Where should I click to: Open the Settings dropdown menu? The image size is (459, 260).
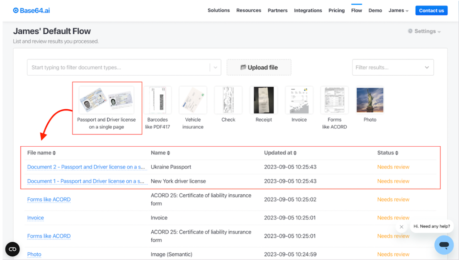point(425,31)
